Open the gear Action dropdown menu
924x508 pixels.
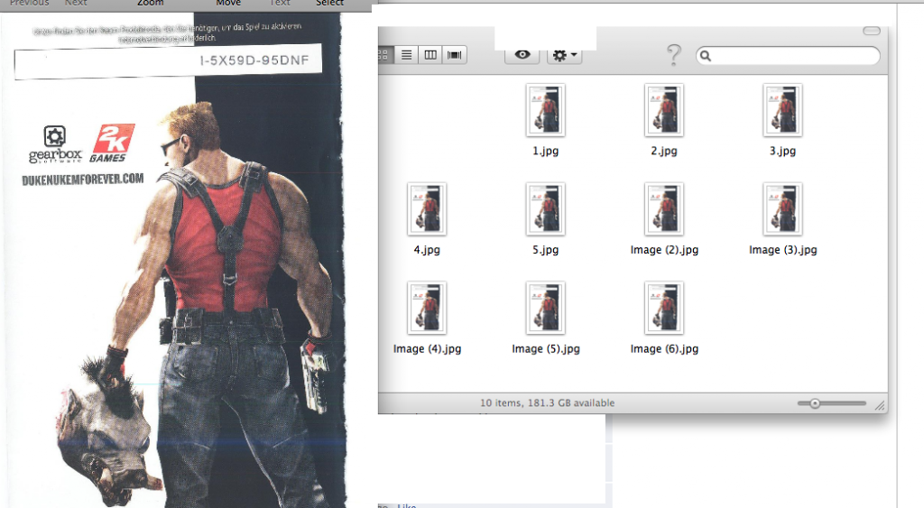(x=565, y=55)
